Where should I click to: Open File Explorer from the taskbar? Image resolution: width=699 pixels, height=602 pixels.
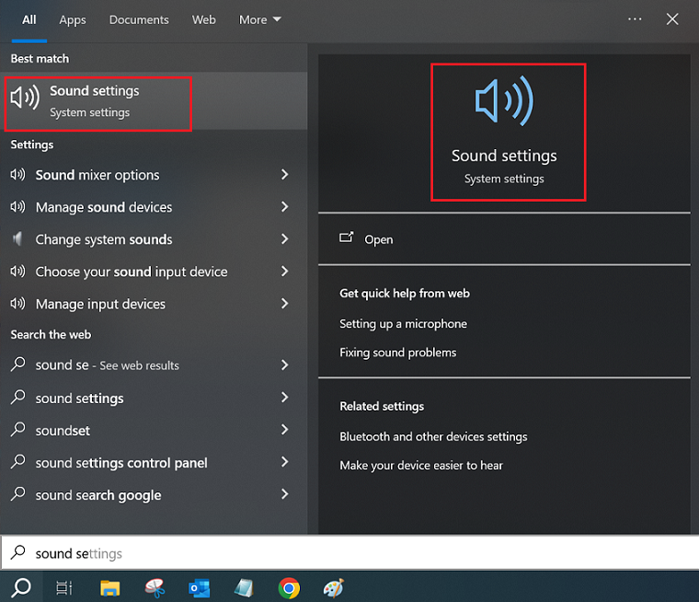110,587
